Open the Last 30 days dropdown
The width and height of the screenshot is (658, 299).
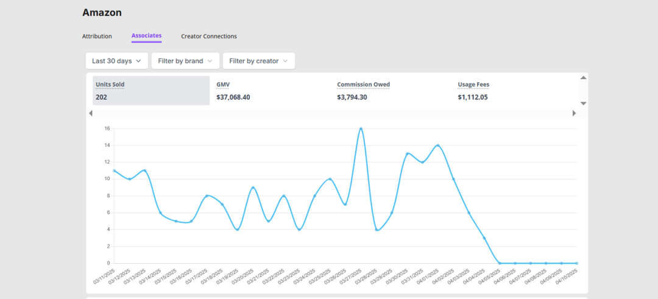[116, 61]
